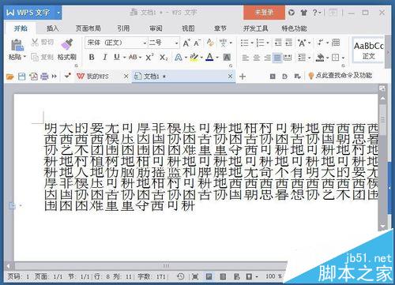
Task: Clear formatting with eraser icon
Action: click(x=210, y=43)
